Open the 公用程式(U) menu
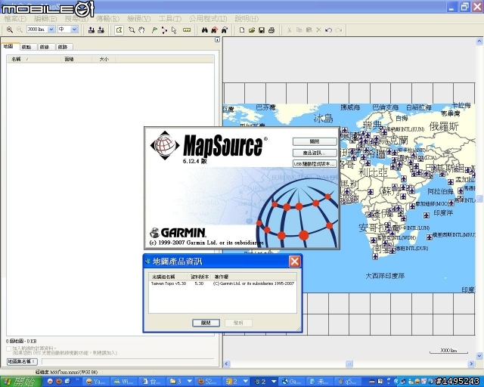 point(208,18)
